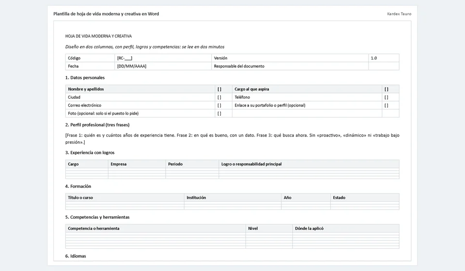The image size is (465, 271).
Task: Click heading '2. Perfil profesional (tres frases)'
Action: [x=97, y=125]
